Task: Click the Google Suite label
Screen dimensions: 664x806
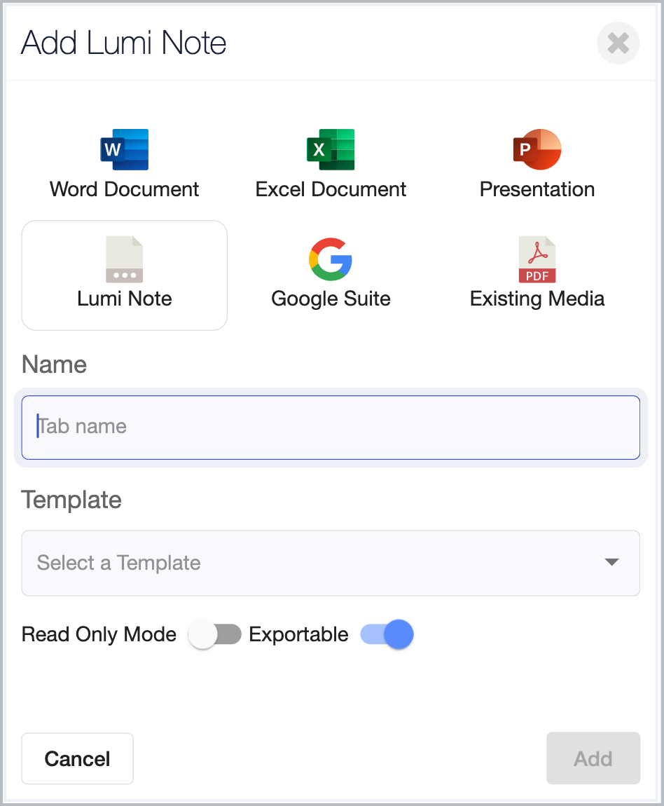Action: point(331,299)
